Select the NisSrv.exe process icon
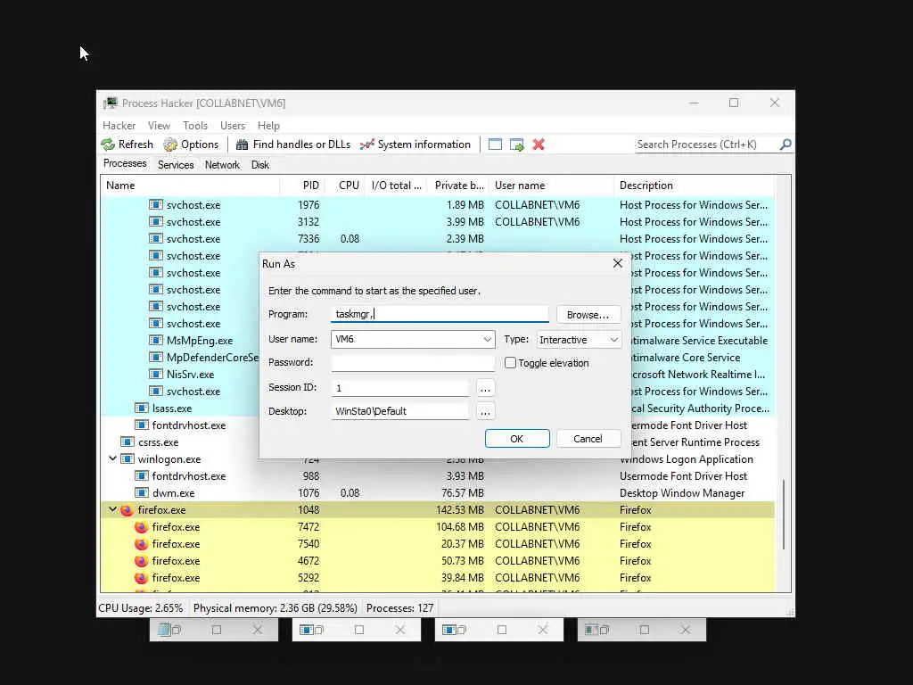 (155, 374)
